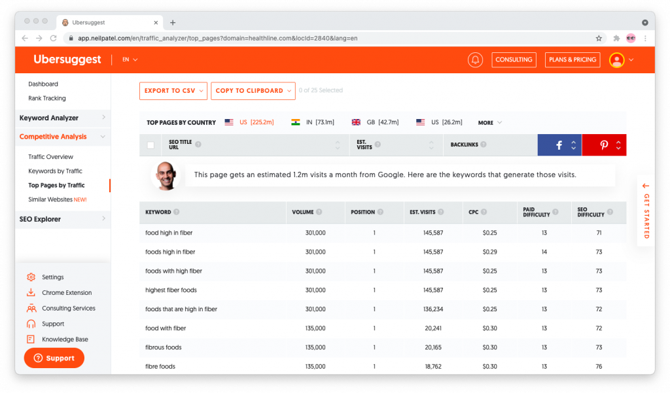Image resolution: width=670 pixels, height=393 pixels.
Task: Sort by SEO Title URL arrows
Action: point(338,145)
